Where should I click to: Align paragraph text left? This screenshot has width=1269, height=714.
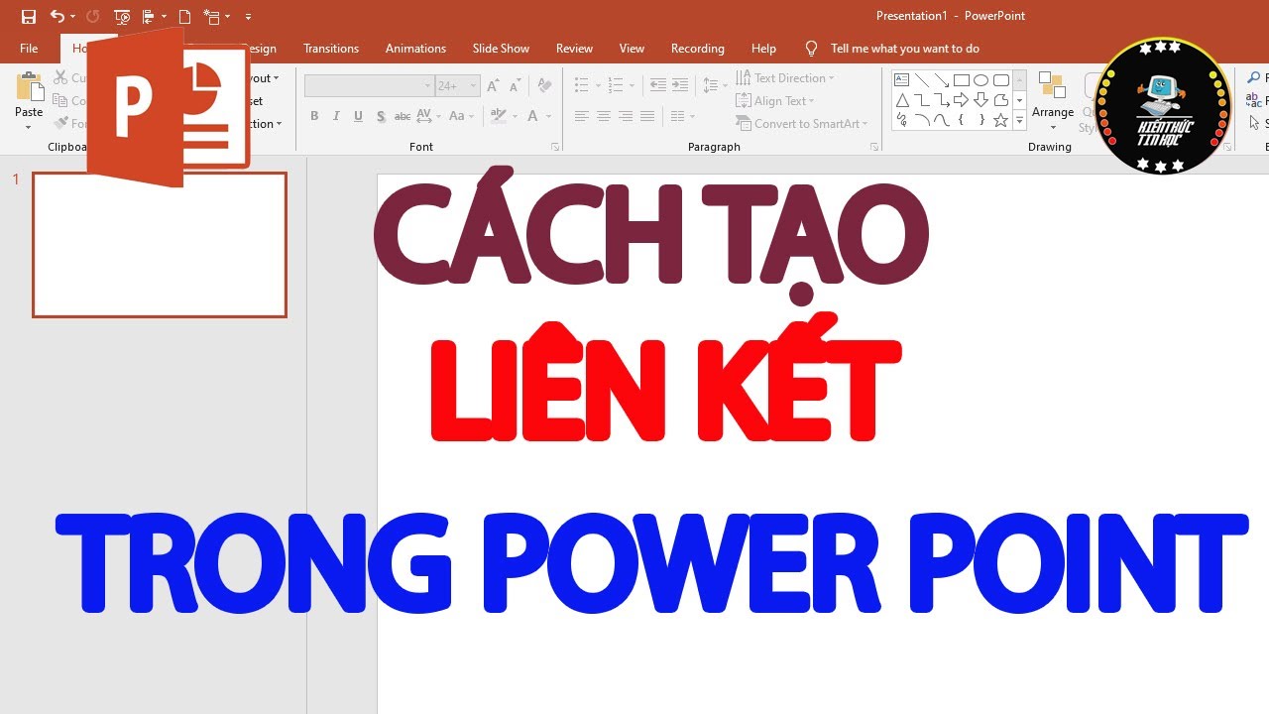click(x=582, y=117)
